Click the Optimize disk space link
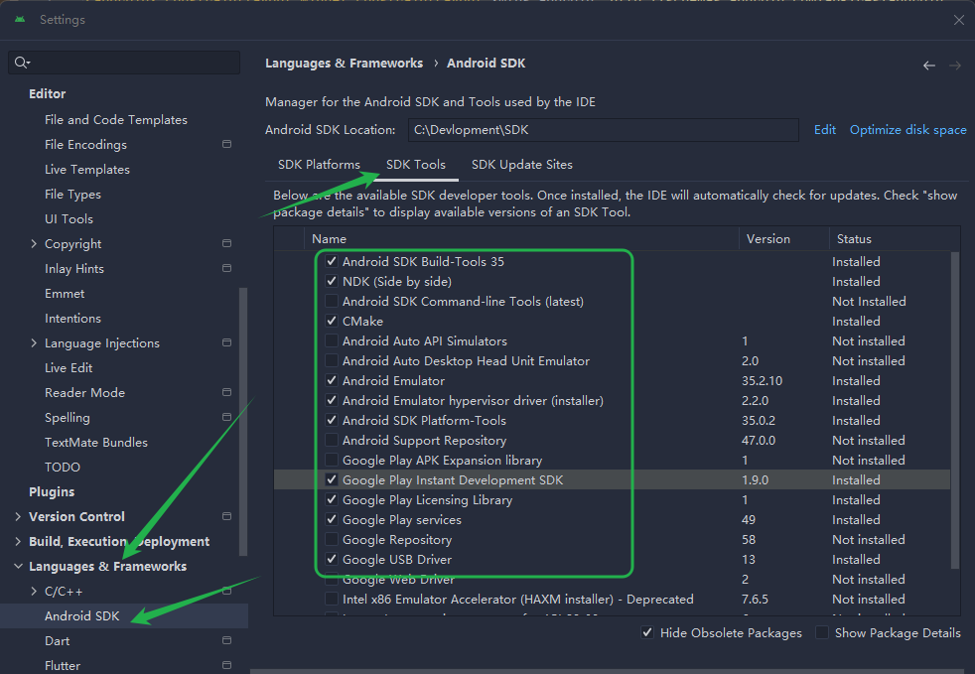The height and width of the screenshot is (674, 975). pyautogui.click(x=908, y=130)
